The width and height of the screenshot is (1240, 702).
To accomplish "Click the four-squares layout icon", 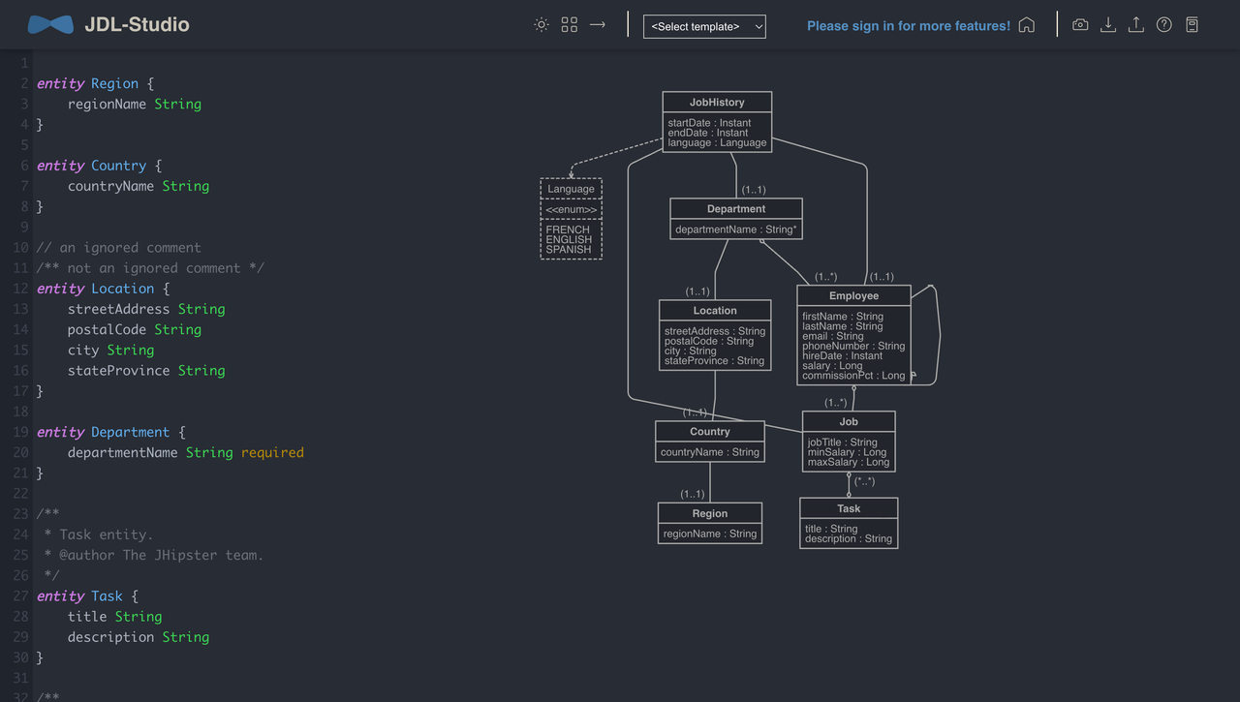I will pos(570,25).
